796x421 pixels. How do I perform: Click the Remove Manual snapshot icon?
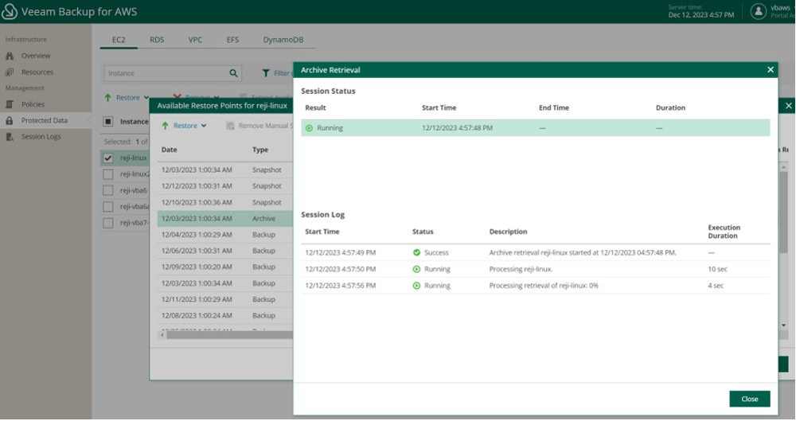click(x=231, y=126)
